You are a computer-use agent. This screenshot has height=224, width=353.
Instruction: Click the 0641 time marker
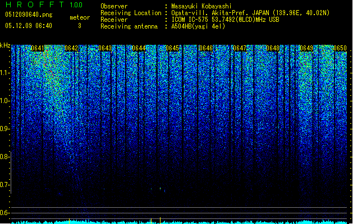(38, 48)
